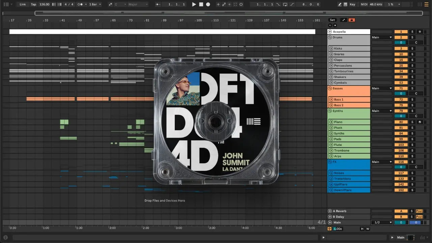Hit the Arrangement Record button
This screenshot has height=243, width=432.
tap(208, 4)
